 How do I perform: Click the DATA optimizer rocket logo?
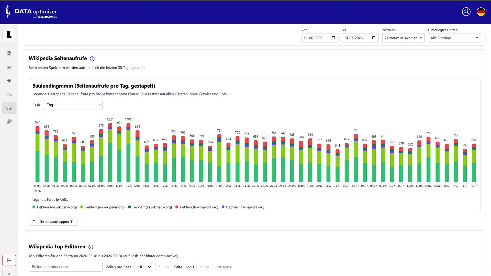click(x=8, y=12)
